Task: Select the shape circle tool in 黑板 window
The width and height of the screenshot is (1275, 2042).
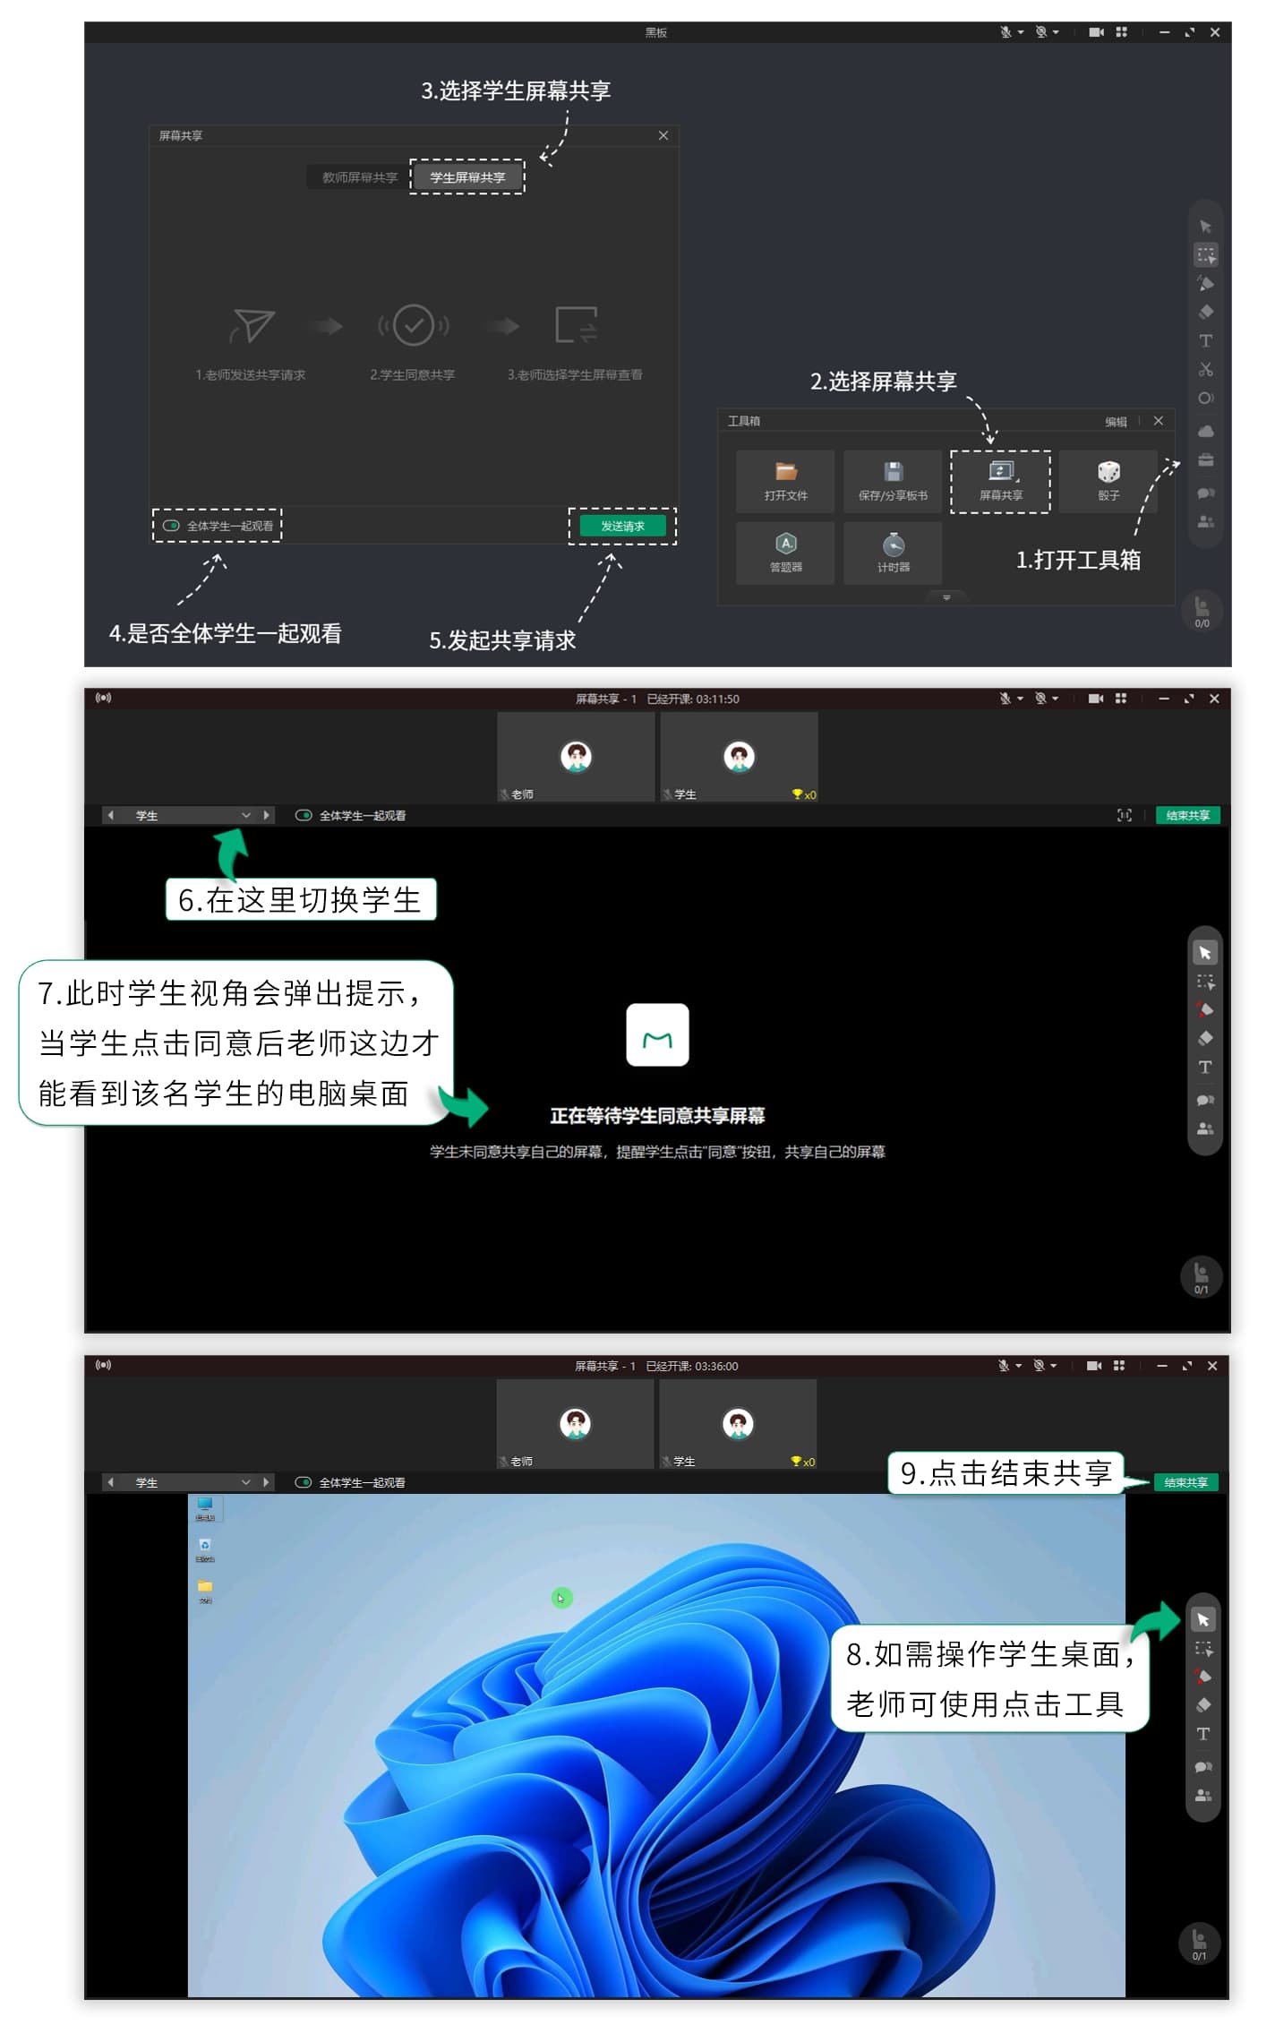Action: 1205,398
